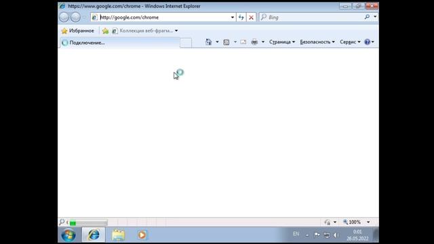Click Internet Explorer taskbar icon
This screenshot has height=244, width=434.
[x=94, y=235]
